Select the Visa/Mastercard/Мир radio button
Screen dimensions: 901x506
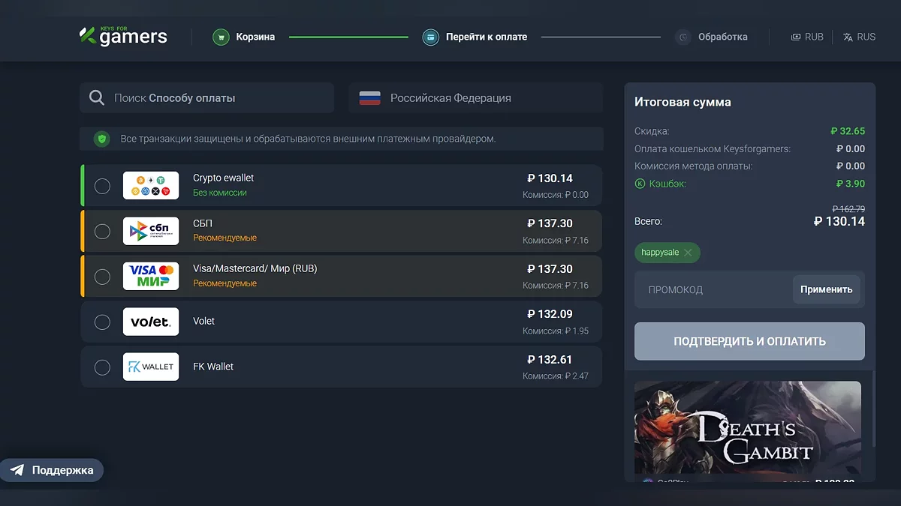(102, 277)
